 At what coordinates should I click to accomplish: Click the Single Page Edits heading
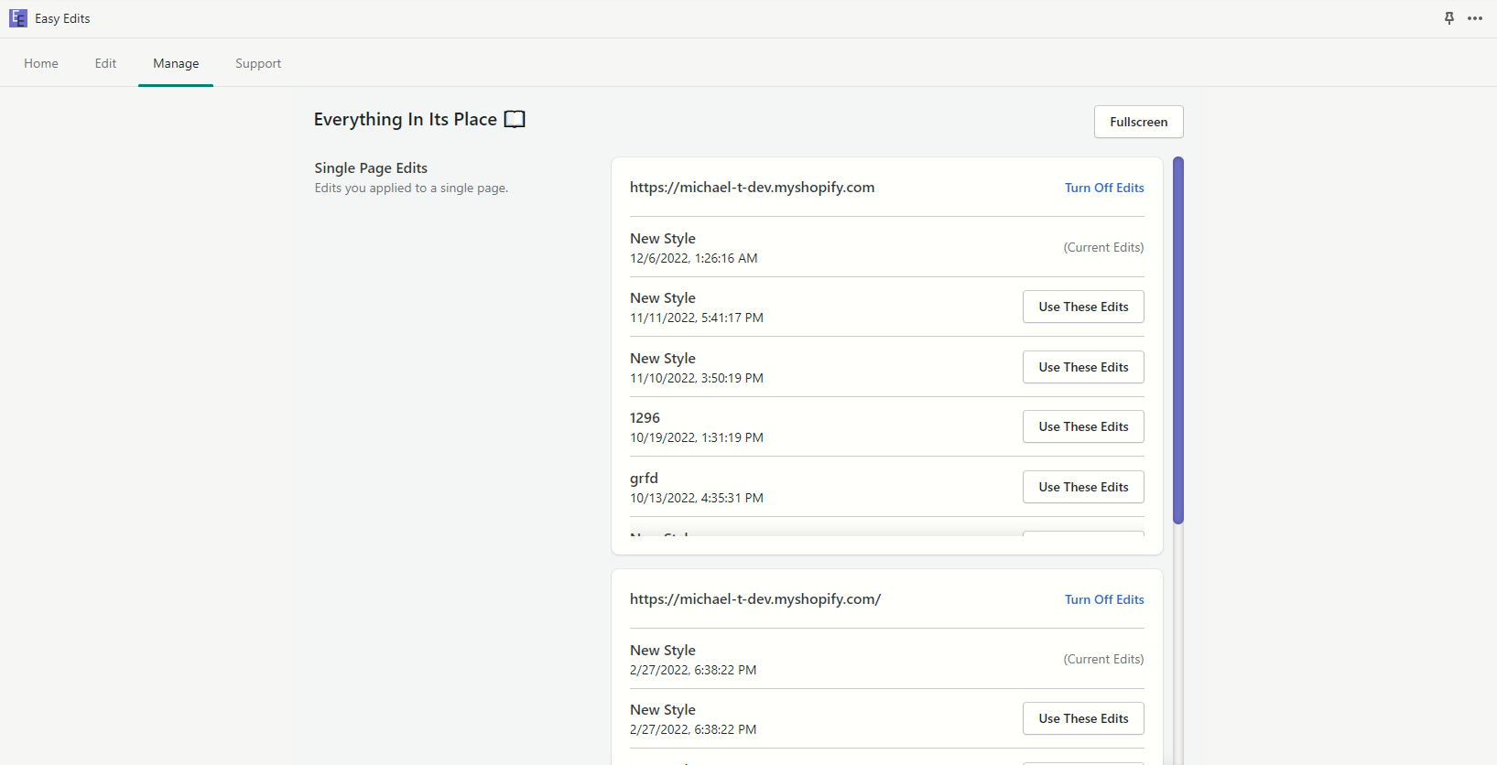pos(371,168)
